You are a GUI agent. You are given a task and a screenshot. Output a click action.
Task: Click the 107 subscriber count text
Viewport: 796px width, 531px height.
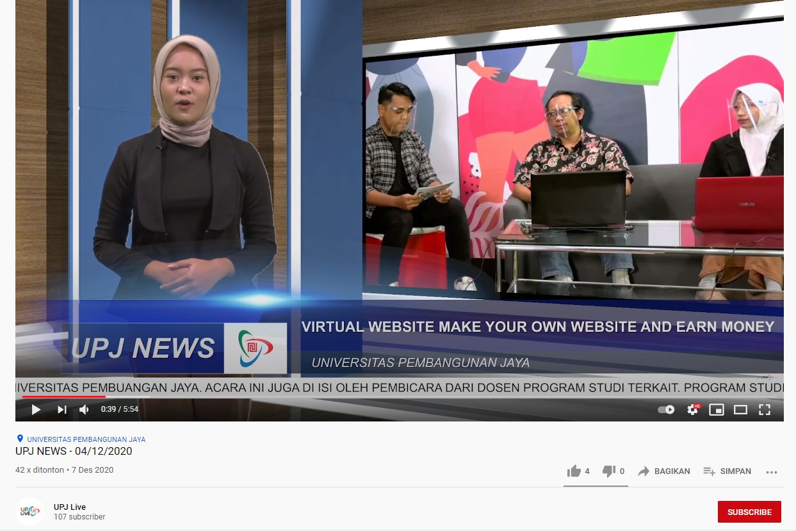click(x=79, y=517)
